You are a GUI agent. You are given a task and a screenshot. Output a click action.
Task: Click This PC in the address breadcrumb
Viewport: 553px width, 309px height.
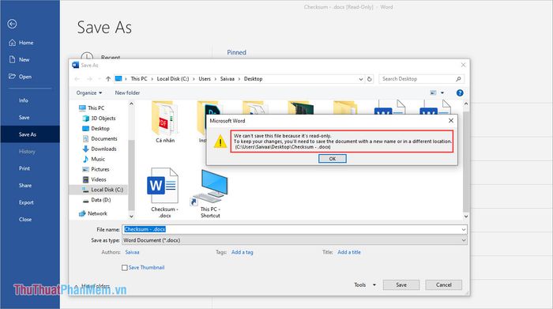[x=139, y=79]
